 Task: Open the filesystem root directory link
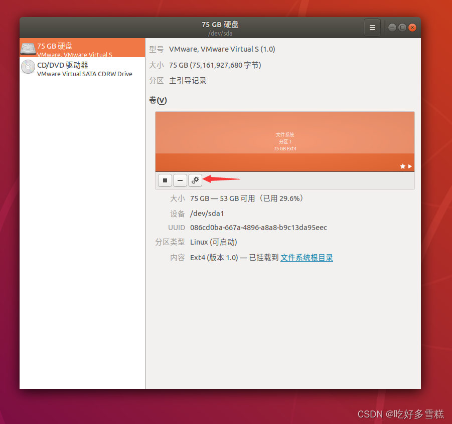pyautogui.click(x=307, y=258)
